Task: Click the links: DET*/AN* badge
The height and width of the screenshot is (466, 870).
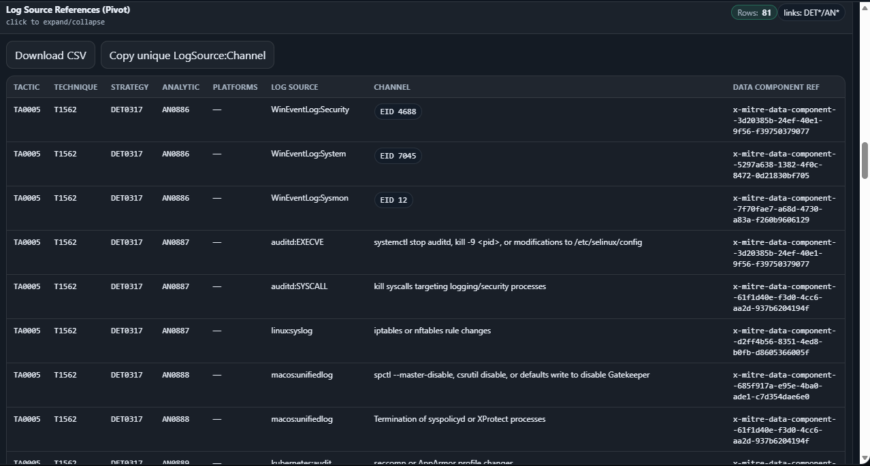Action: [811, 12]
